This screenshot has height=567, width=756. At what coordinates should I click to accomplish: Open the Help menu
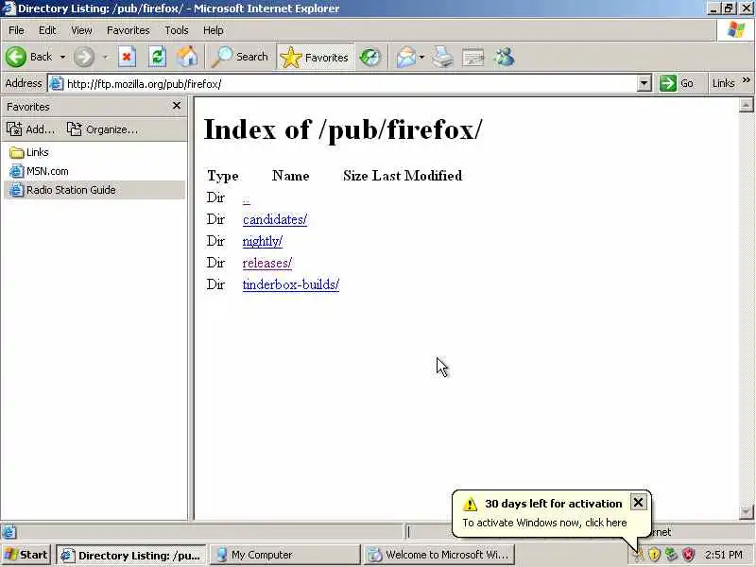pyautogui.click(x=214, y=30)
